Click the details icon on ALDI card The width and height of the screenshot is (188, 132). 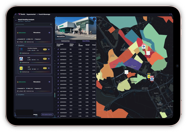click(x=49, y=59)
